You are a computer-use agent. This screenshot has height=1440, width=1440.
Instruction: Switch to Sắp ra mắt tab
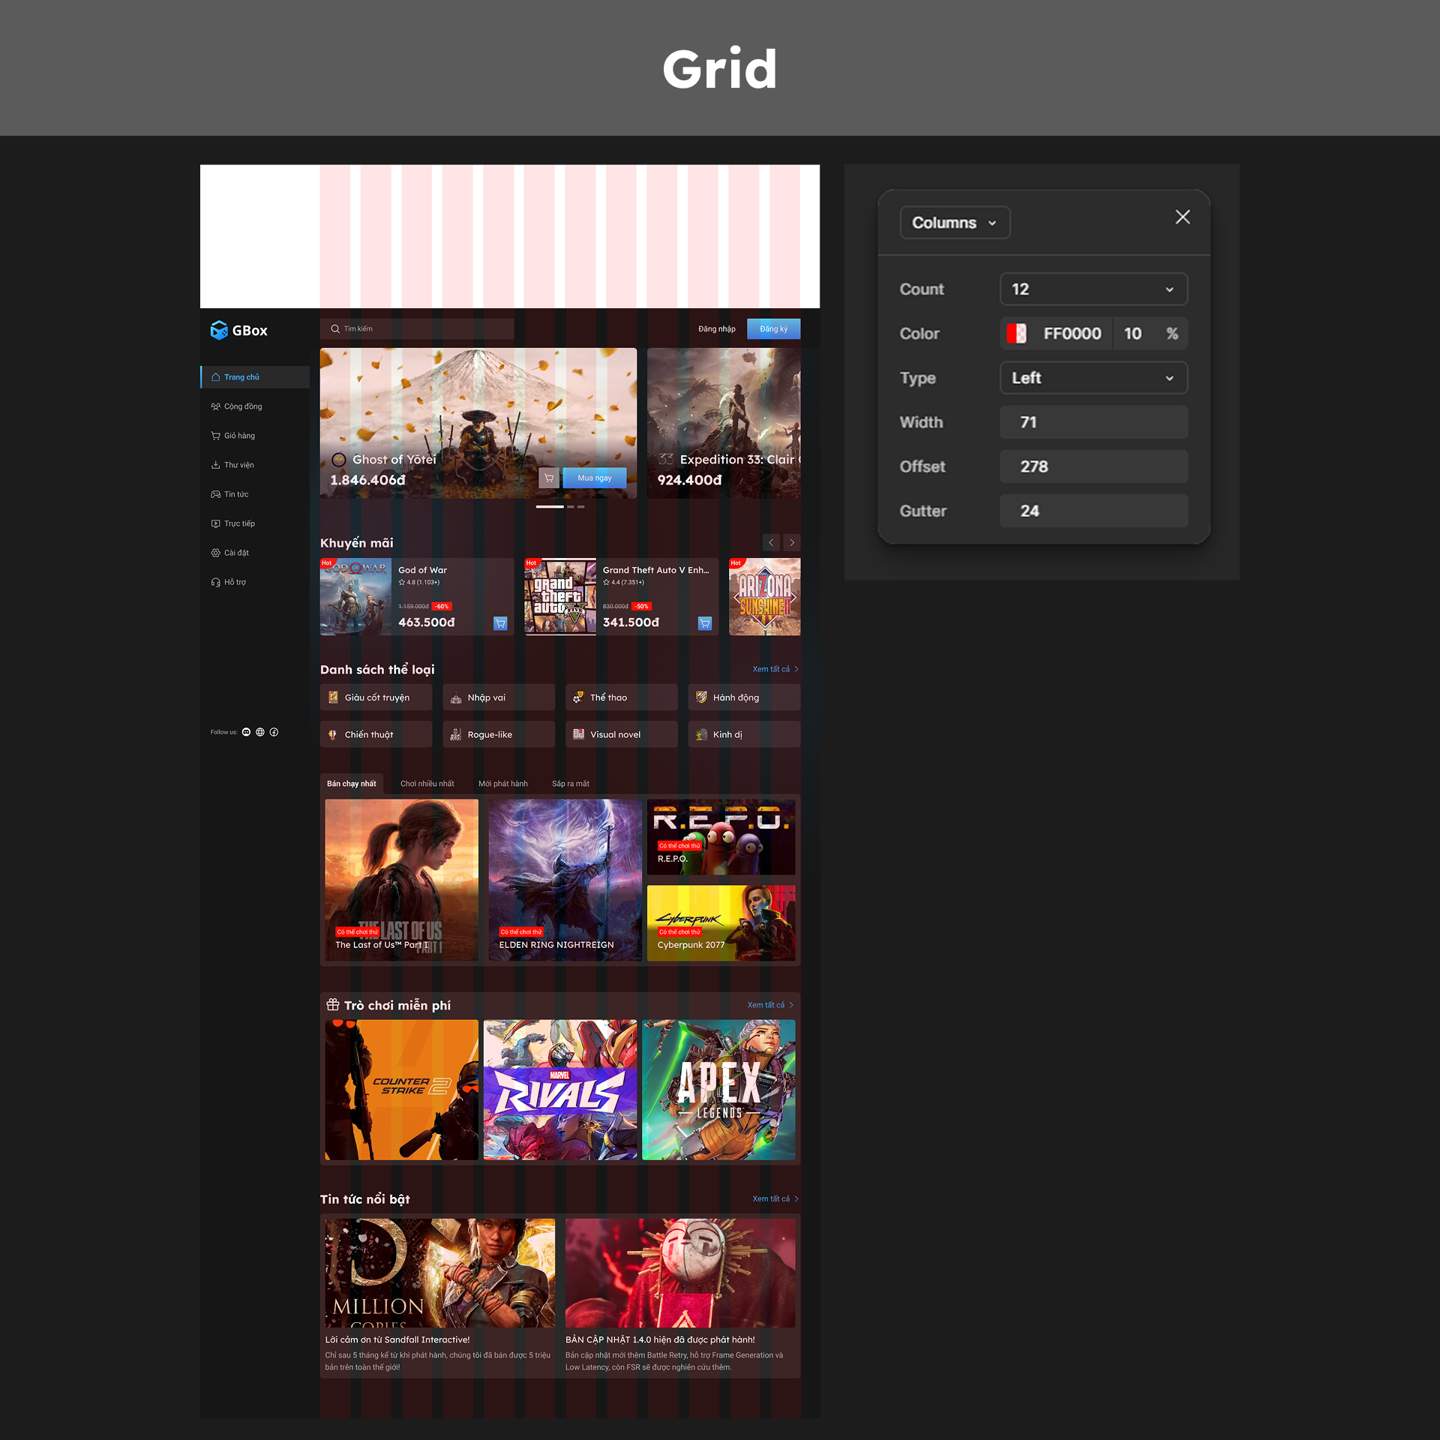(x=571, y=784)
